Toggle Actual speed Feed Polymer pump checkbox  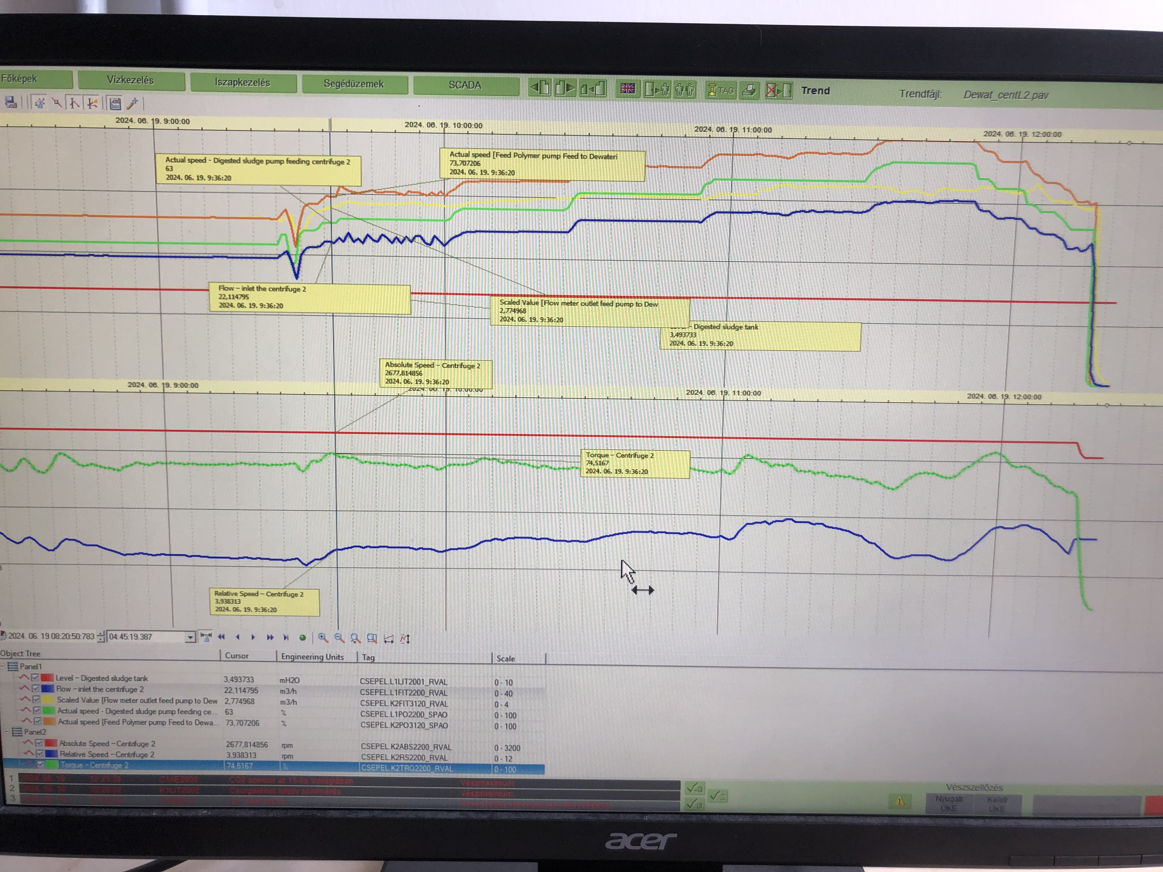click(37, 722)
